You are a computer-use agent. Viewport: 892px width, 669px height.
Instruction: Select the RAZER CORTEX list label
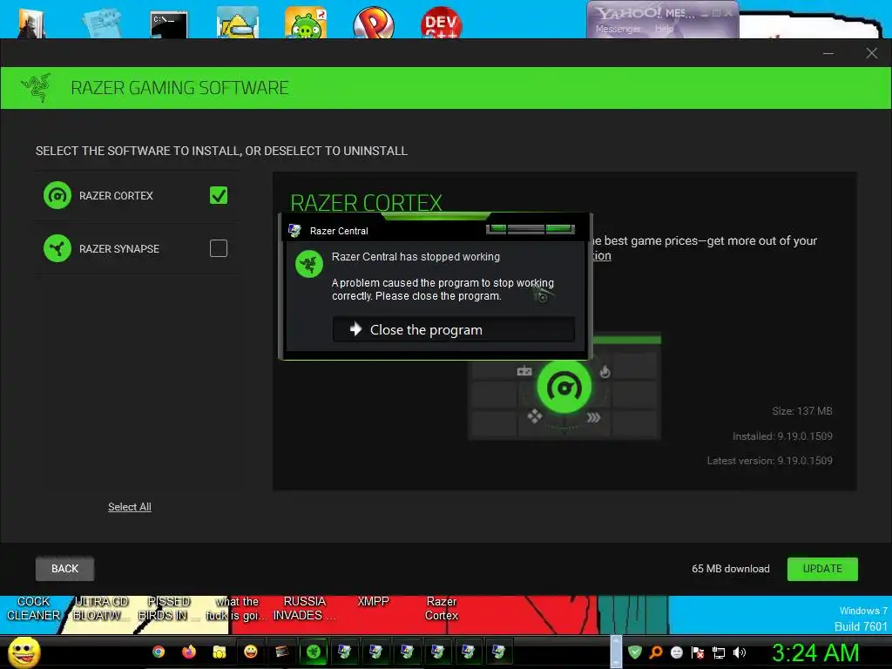click(x=116, y=196)
